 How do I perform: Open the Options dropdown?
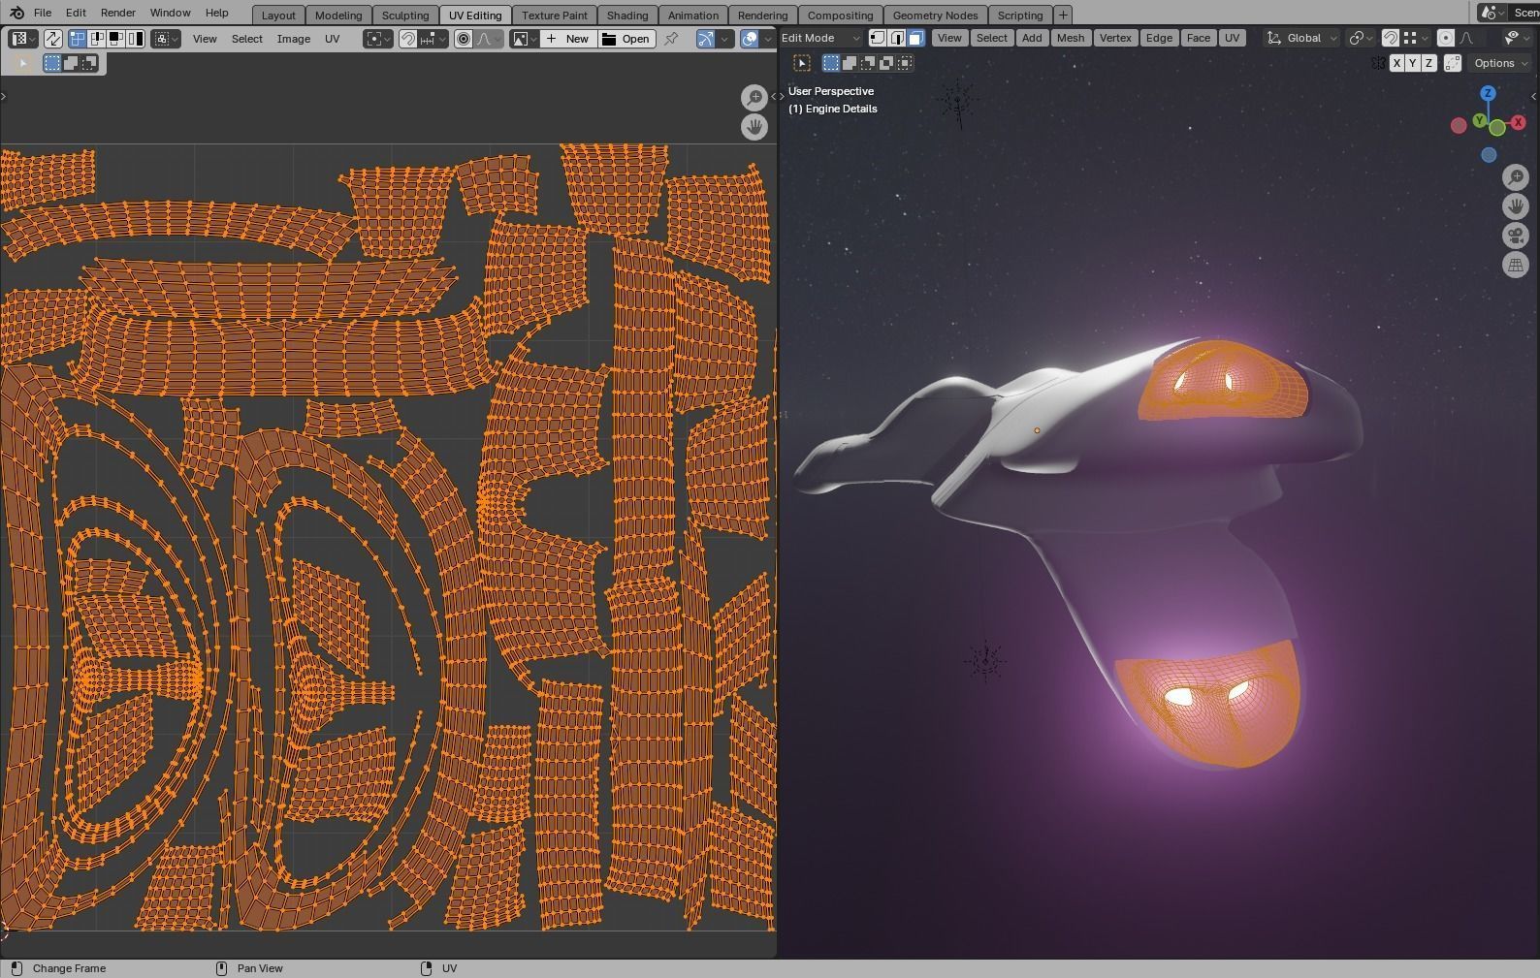coord(1500,63)
